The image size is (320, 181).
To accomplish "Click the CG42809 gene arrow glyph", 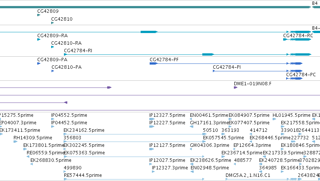I will point(39,15).
